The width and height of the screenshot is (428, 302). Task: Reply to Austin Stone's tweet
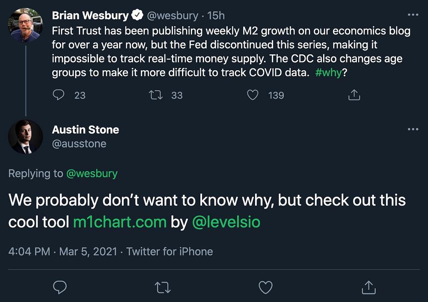coord(60,287)
